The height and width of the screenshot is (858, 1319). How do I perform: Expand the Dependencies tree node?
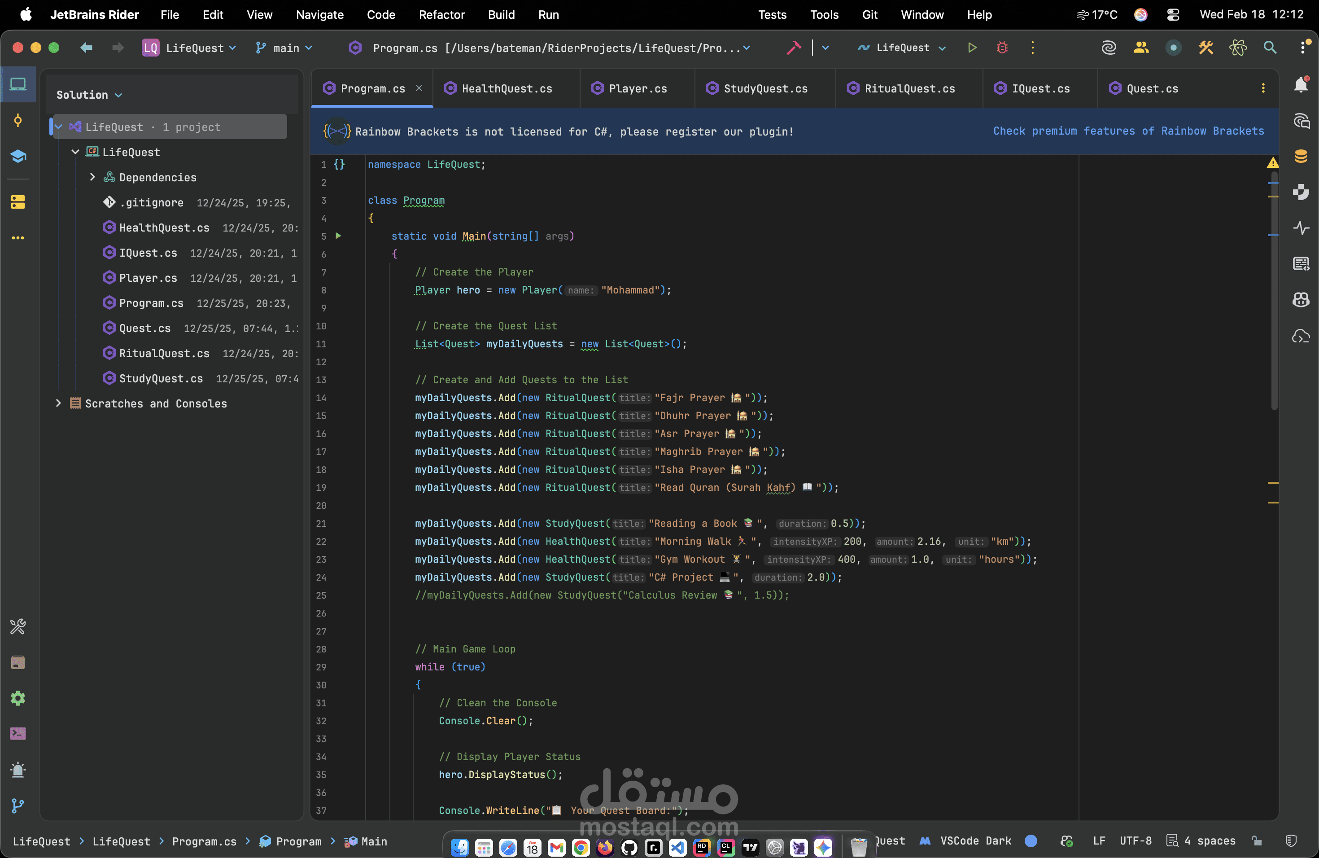tap(92, 177)
